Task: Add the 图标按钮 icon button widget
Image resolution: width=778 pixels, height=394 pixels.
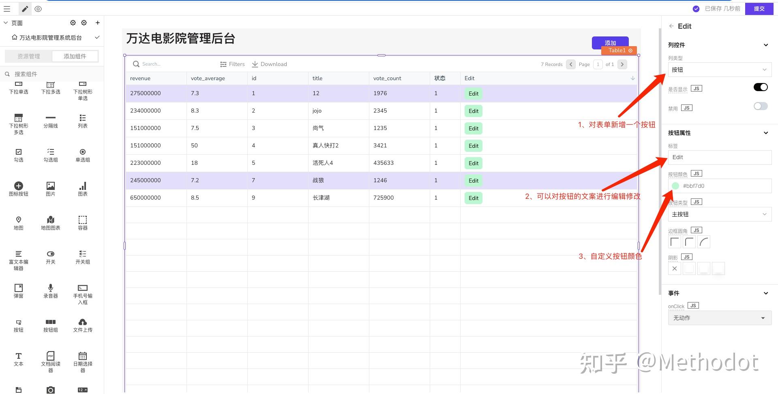Action: pyautogui.click(x=19, y=189)
